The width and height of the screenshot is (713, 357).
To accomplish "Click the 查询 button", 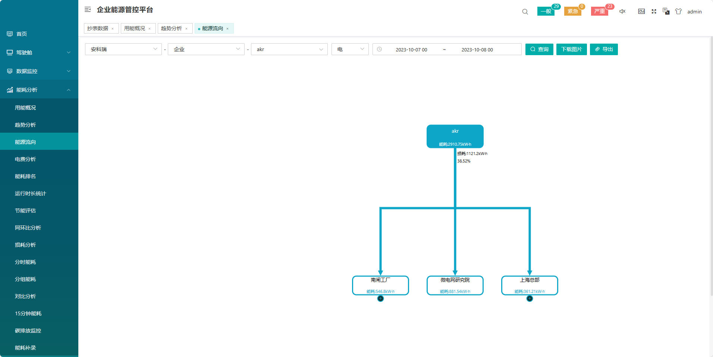I will click(539, 49).
